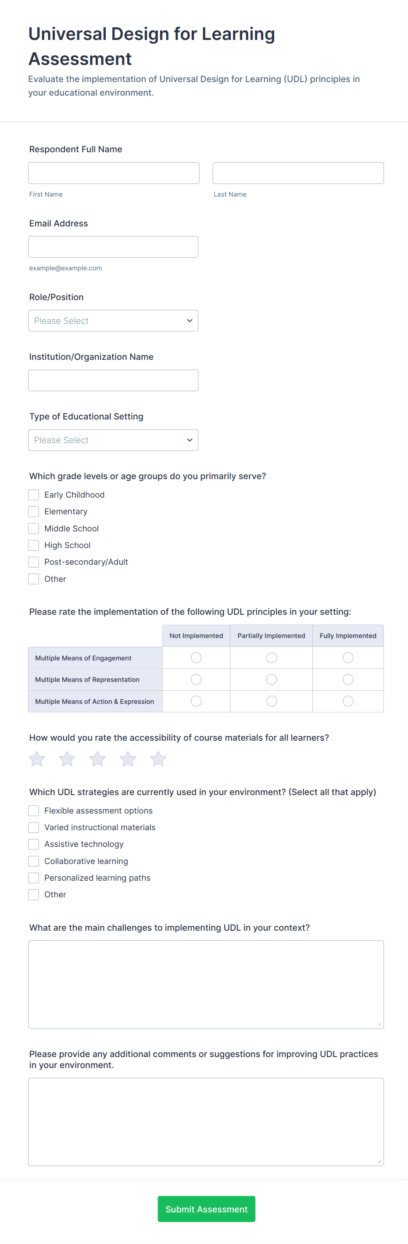
Task: Mark Representation as Partially Implemented
Action: (x=272, y=679)
